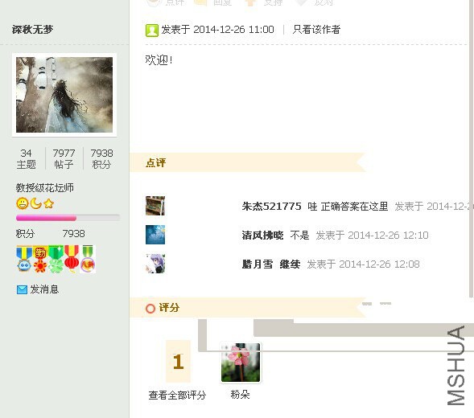
Task: Select the green clover medal
Action: (56, 260)
